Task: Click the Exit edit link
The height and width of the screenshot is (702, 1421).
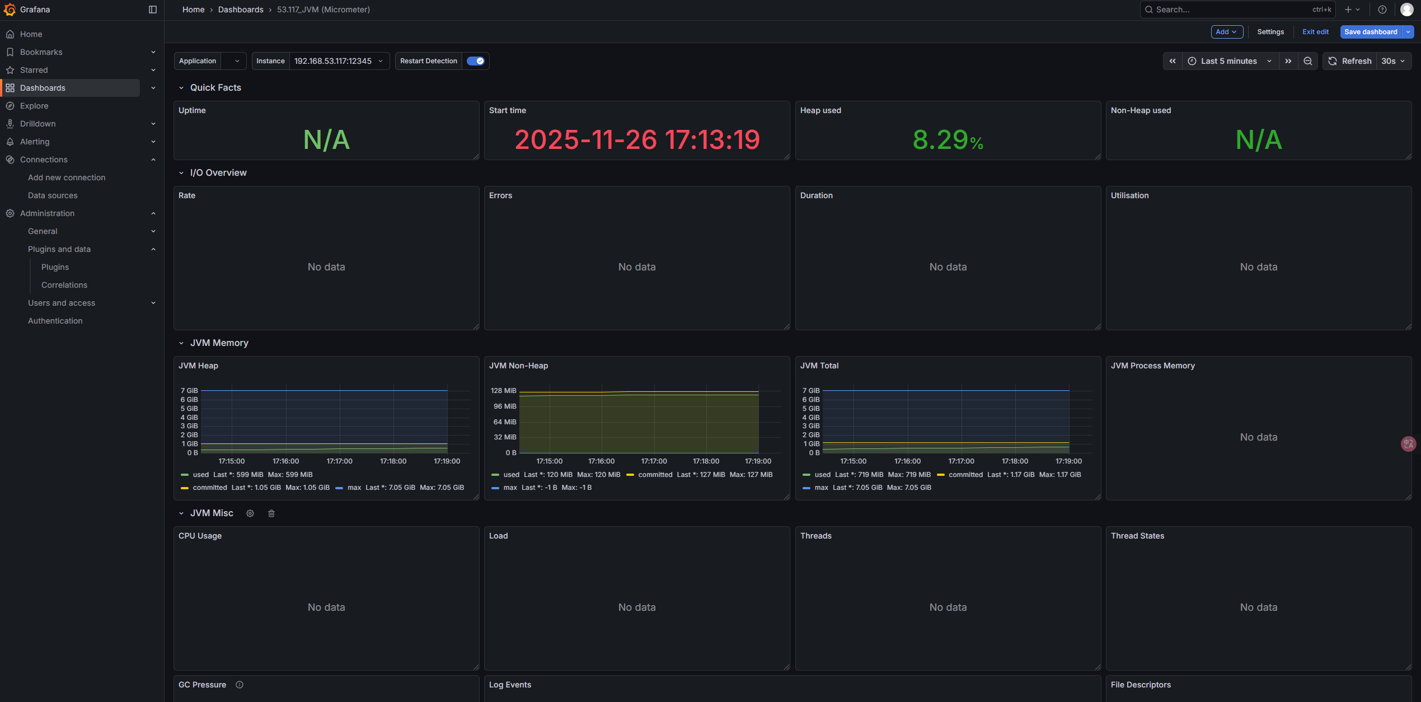Action: click(1315, 32)
